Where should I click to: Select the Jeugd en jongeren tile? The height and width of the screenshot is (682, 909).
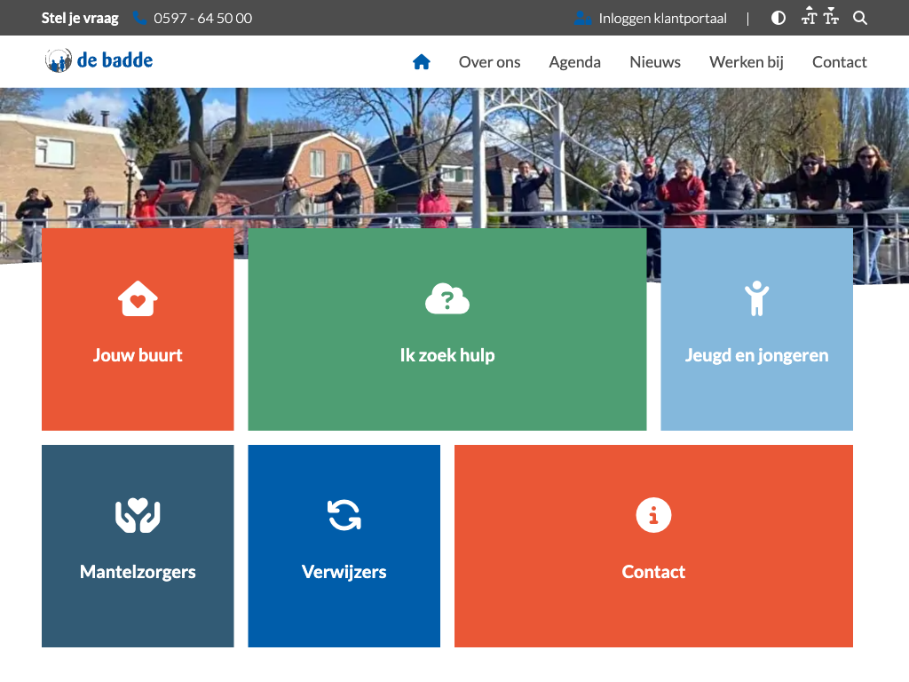756,329
